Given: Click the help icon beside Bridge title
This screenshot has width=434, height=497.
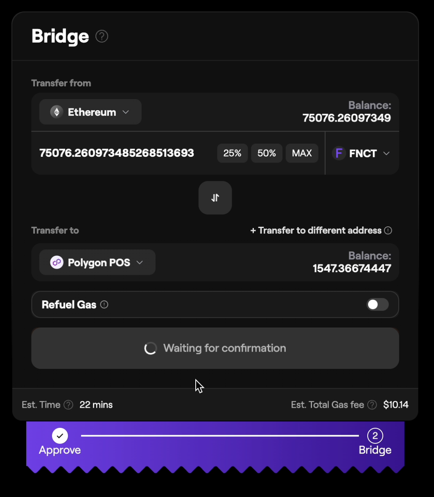Looking at the screenshot, I should click(x=102, y=36).
